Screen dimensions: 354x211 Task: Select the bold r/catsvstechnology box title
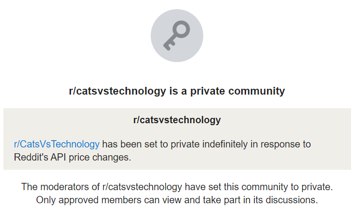177,120
